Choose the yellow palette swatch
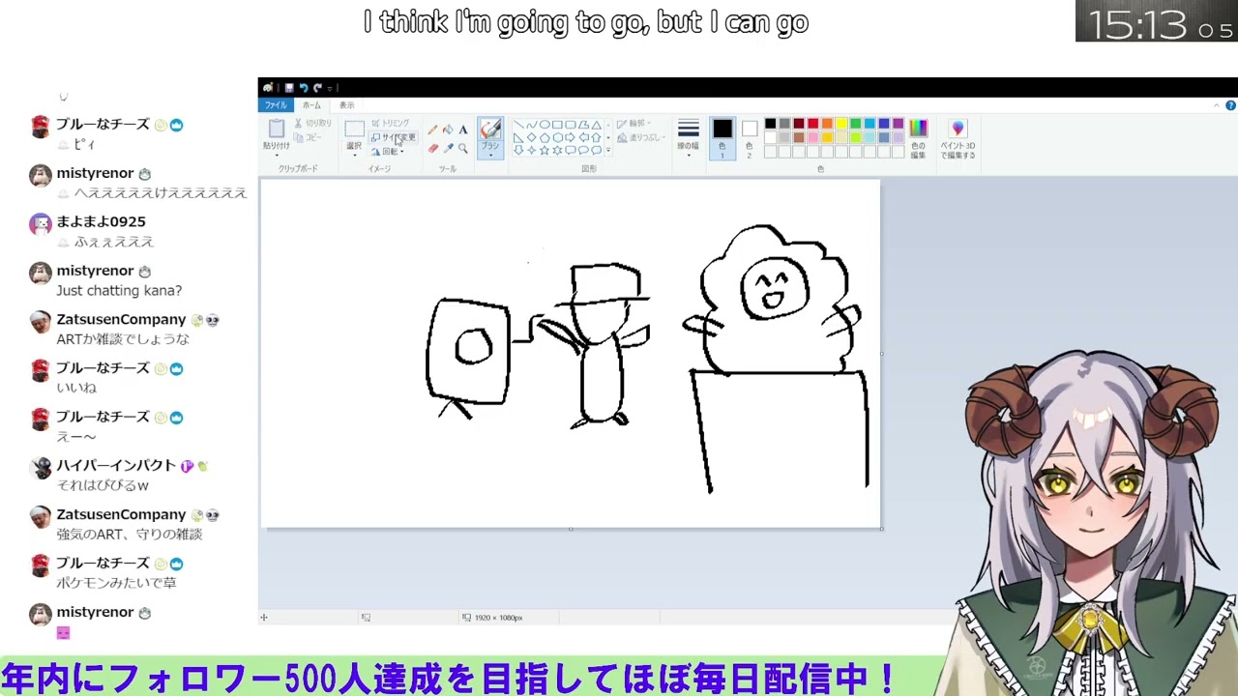The width and height of the screenshot is (1238, 696). [x=841, y=124]
